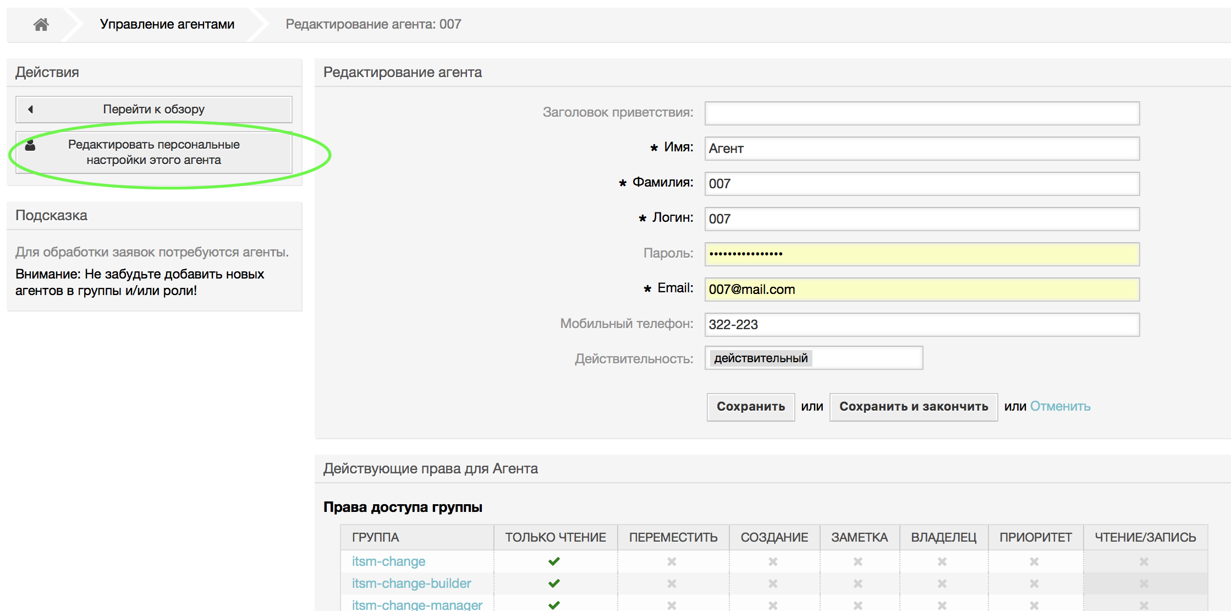
Task: Click the Подсказка panel heading
Action: point(51,215)
